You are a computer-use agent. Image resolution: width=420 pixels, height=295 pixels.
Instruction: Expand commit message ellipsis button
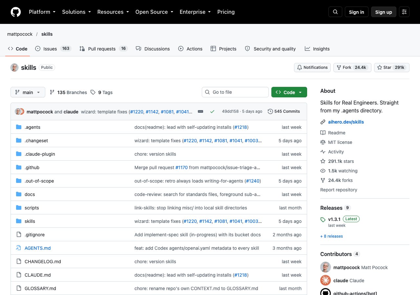[x=200, y=111]
